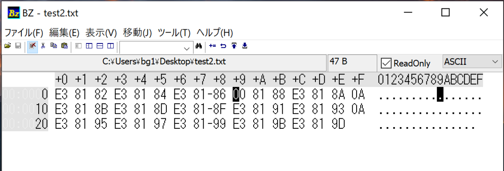Select byte 91 in the hex dump
This screenshot has height=171, width=504.
tap(280, 110)
